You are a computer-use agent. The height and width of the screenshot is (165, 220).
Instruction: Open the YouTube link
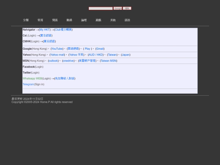tap(57, 49)
